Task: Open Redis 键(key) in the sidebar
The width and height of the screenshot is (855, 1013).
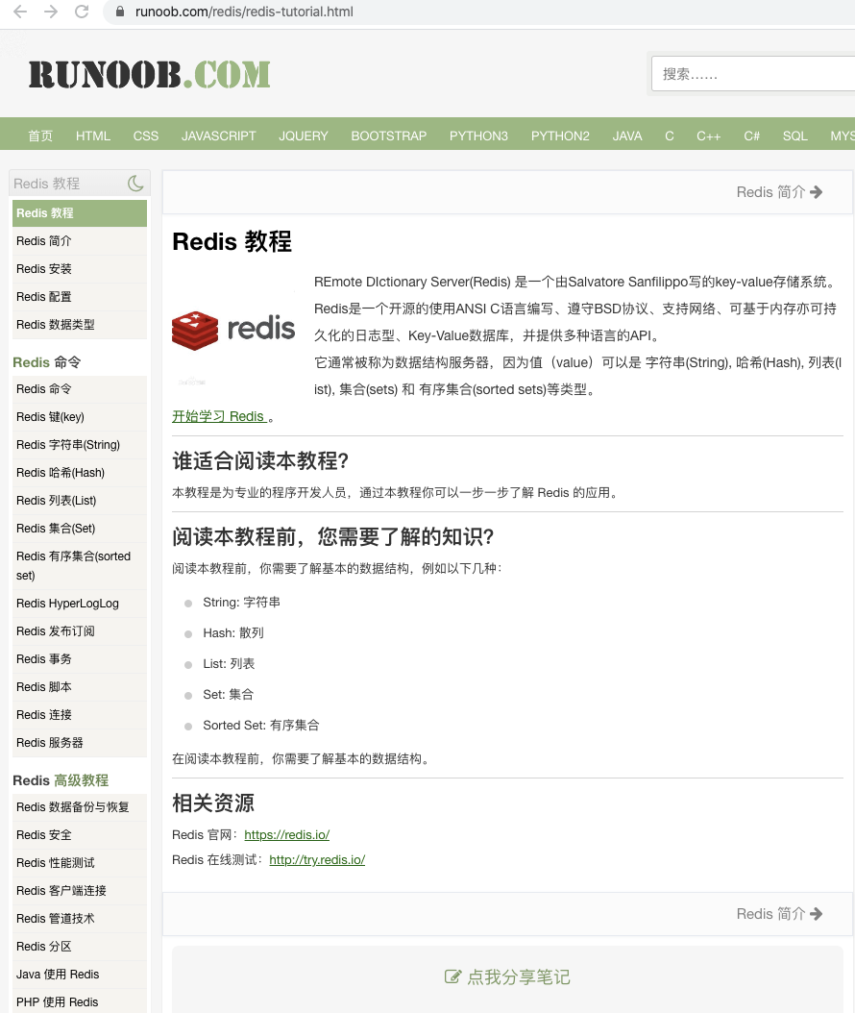Action: click(80, 417)
